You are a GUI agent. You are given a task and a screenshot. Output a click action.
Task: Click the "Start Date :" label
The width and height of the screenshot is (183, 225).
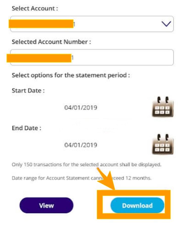click(28, 91)
